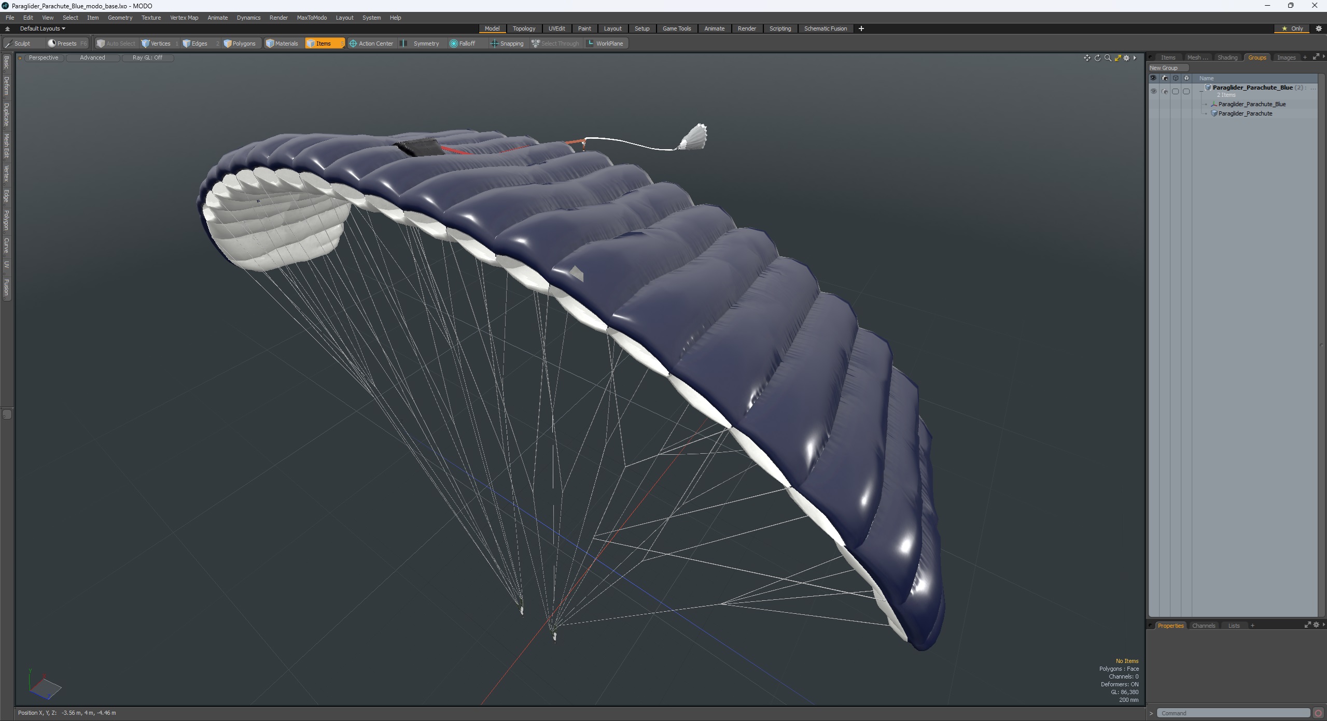Maximize viewport with the yellow arrows icon
1327x721 pixels.
pos(1118,58)
